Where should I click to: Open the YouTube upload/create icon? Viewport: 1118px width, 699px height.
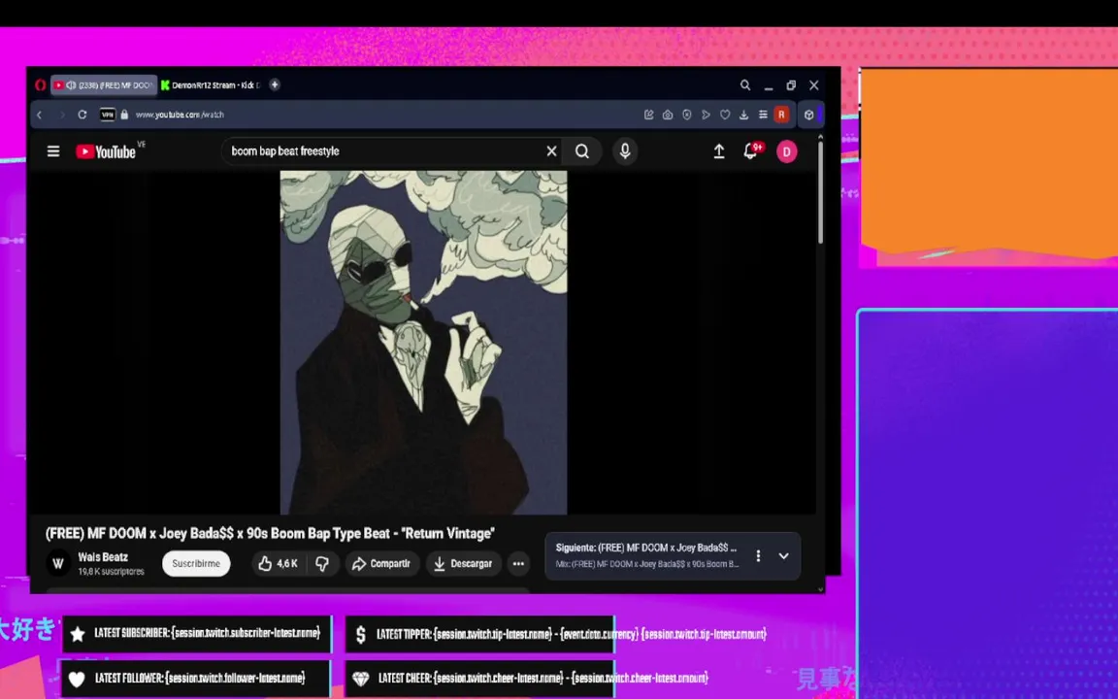719,151
